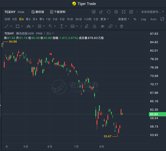Image resolution: width=166 pixels, height=151 pixels.
Task: Toggle the lock drawings icon
Action: [95, 26]
